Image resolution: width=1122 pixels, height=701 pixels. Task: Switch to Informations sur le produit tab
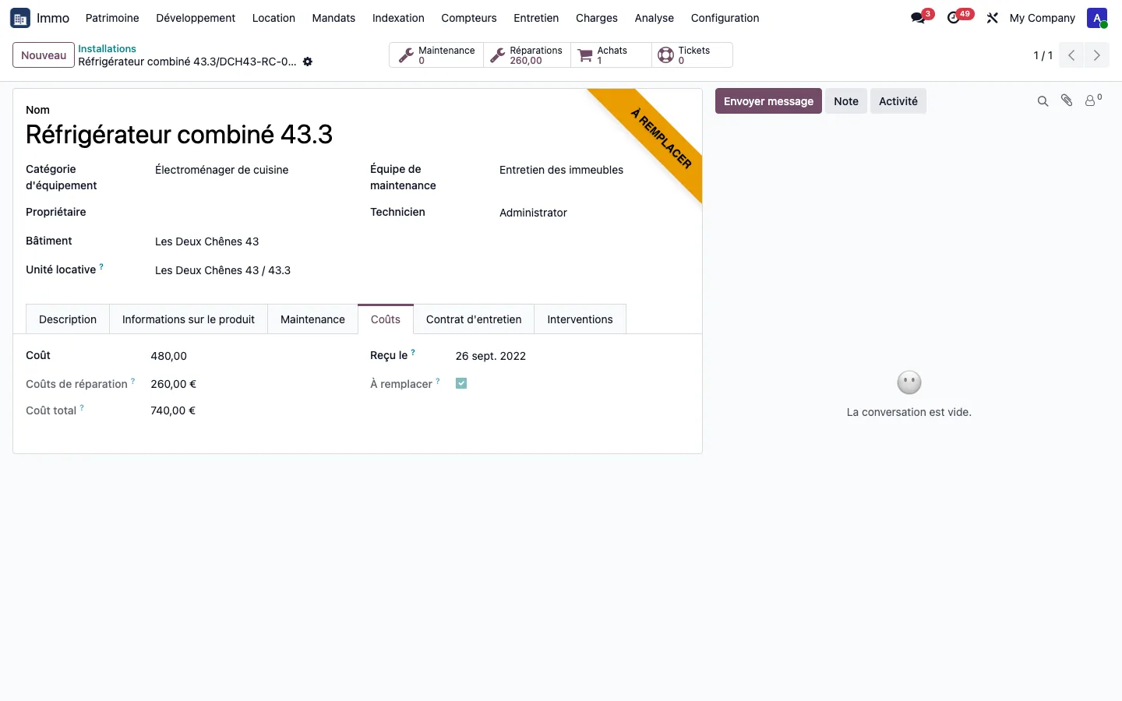189,319
